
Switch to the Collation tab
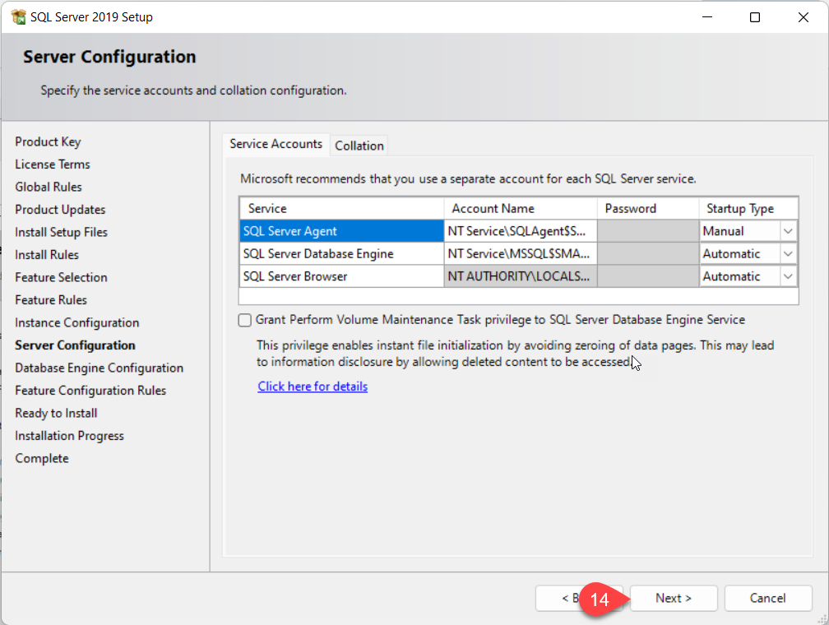pyautogui.click(x=359, y=146)
